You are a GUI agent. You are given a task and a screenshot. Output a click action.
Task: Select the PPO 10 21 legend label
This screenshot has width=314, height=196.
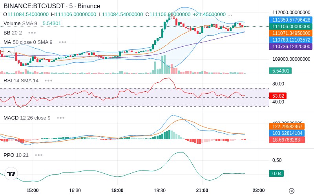point(16,155)
